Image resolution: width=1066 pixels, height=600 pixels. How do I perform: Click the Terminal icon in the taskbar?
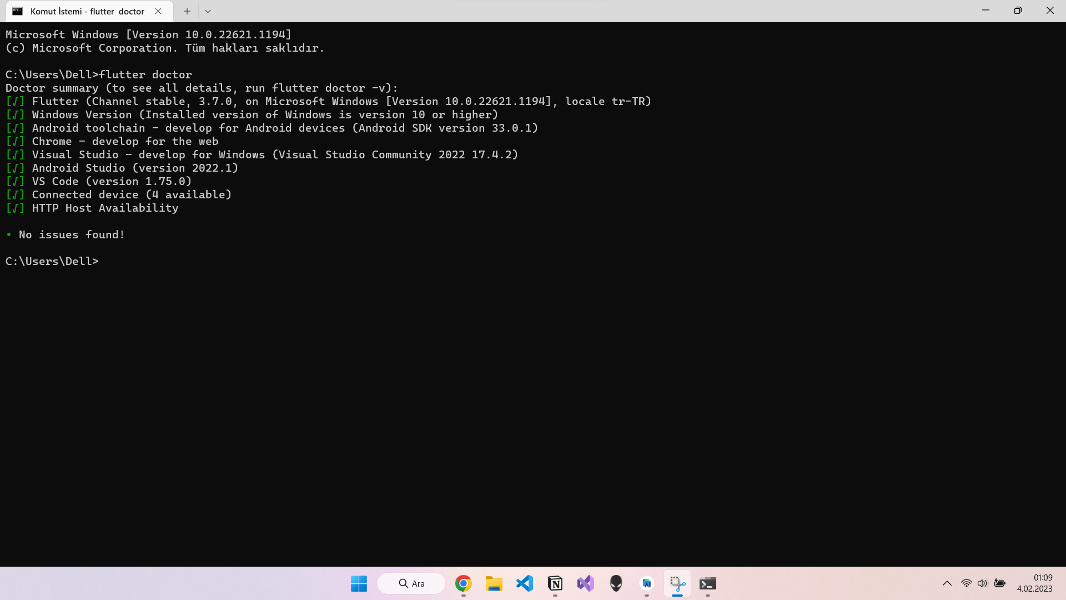(707, 583)
